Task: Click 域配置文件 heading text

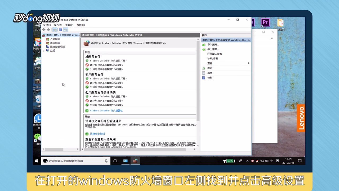Action: (x=93, y=57)
